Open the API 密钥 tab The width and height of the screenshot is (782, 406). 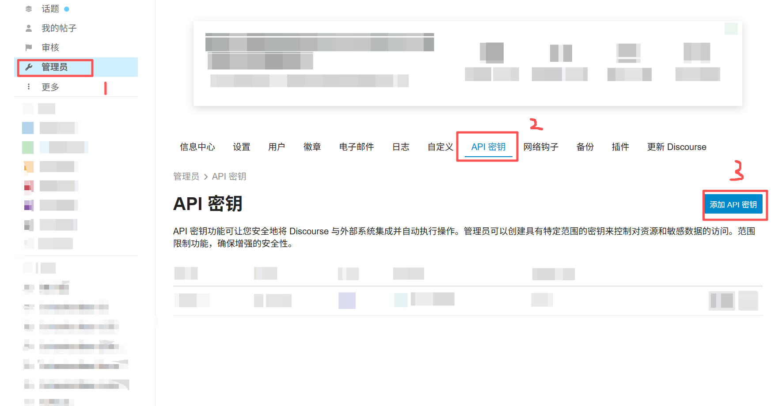[x=488, y=147]
